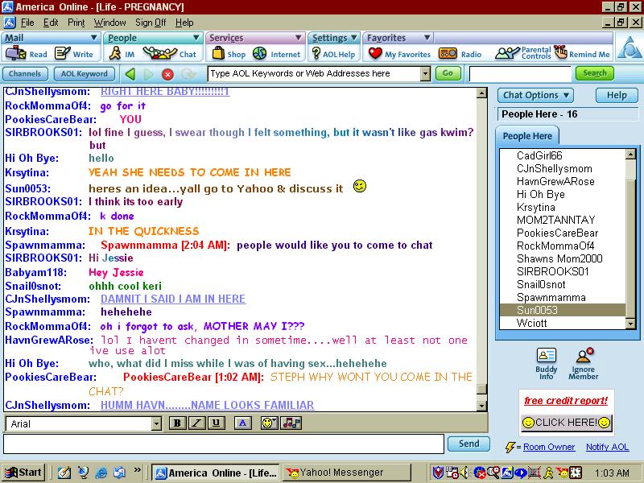Click the search text field
Image resolution: width=644 pixels, height=483 pixels.
coord(520,74)
